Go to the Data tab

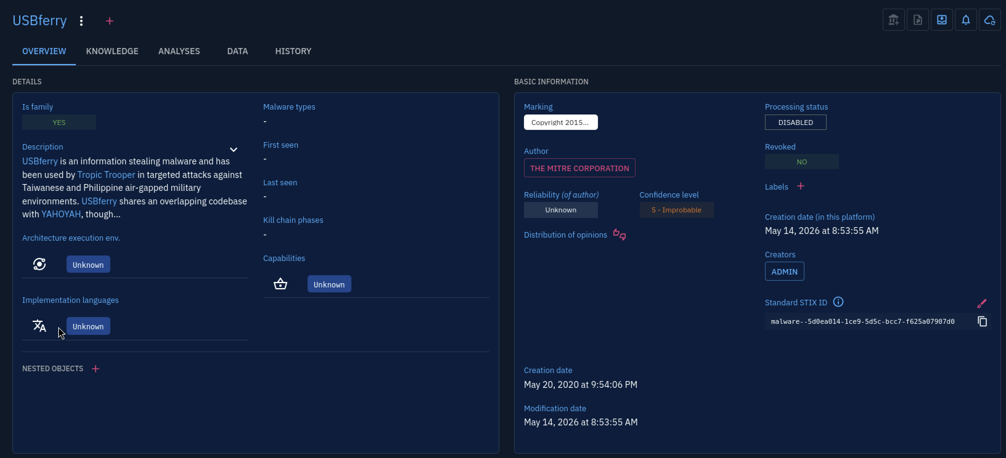[x=237, y=51]
